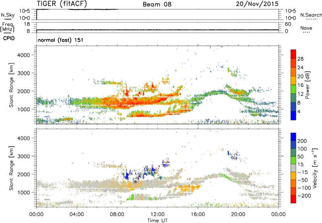Click the '3000' tick label on the velocity panel

[x=24, y=156]
